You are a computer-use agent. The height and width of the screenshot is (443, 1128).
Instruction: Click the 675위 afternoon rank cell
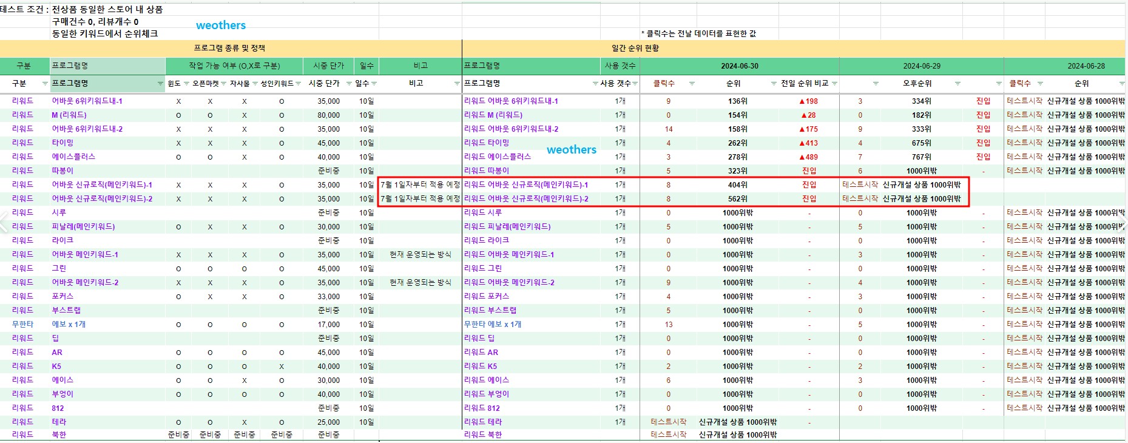click(x=921, y=143)
